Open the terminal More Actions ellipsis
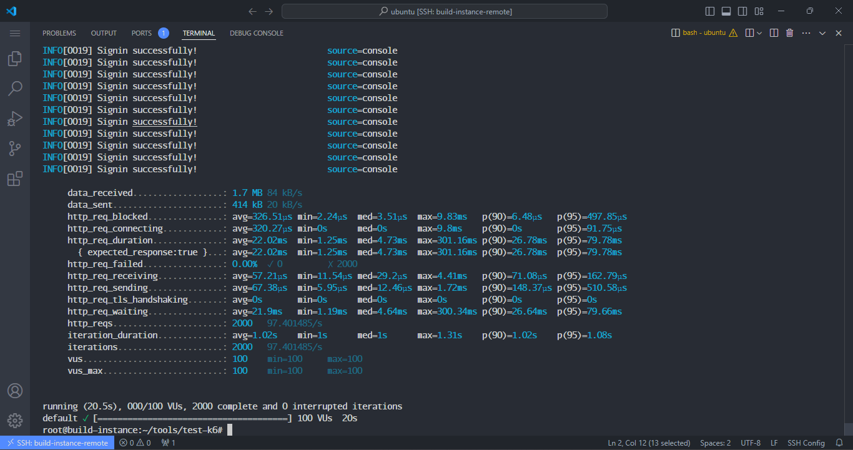Viewport: 853px width, 450px height. click(x=806, y=33)
